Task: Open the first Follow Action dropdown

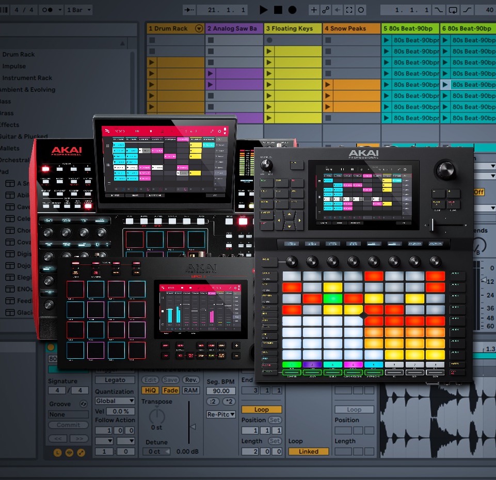Action: (104, 441)
